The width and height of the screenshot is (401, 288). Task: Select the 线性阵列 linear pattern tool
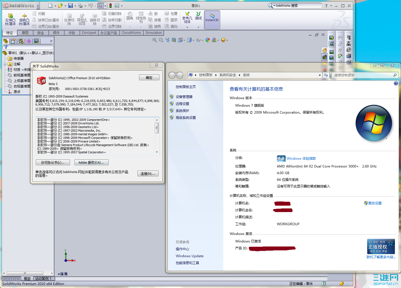point(141,17)
